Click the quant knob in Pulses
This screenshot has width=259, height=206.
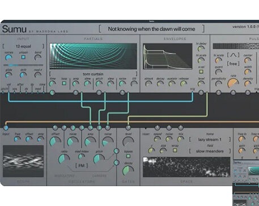pos(219,72)
